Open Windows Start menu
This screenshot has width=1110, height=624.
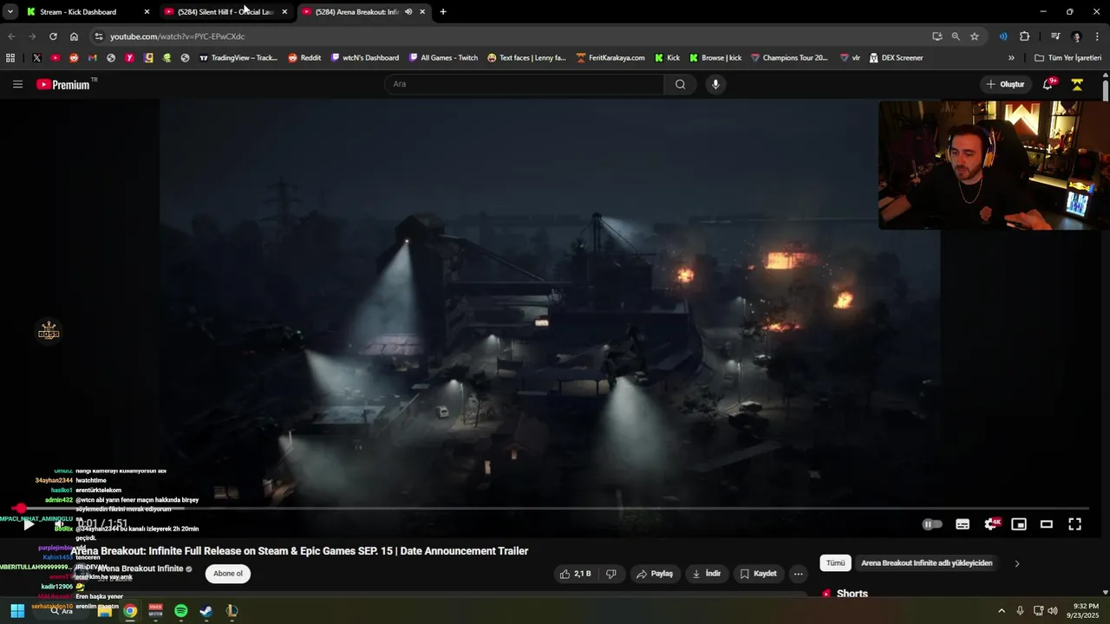point(17,611)
